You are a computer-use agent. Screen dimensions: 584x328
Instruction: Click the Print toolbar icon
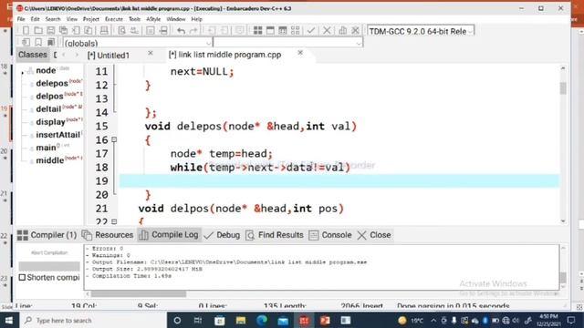click(x=104, y=31)
